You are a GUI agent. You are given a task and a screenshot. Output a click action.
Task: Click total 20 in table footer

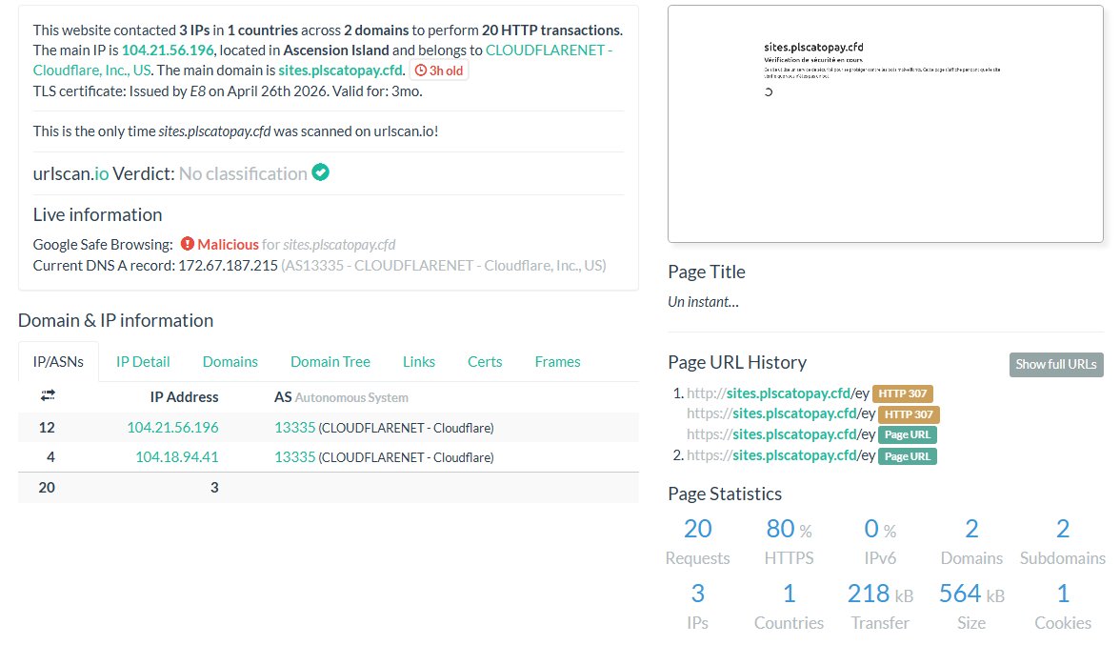pyautogui.click(x=47, y=487)
